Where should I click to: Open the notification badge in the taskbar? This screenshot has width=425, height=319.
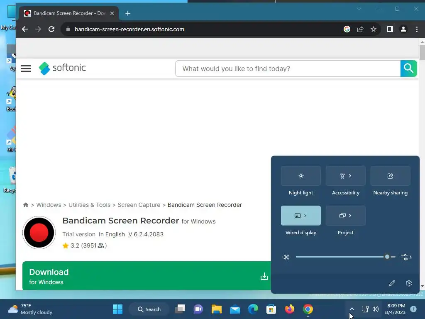pos(413,309)
